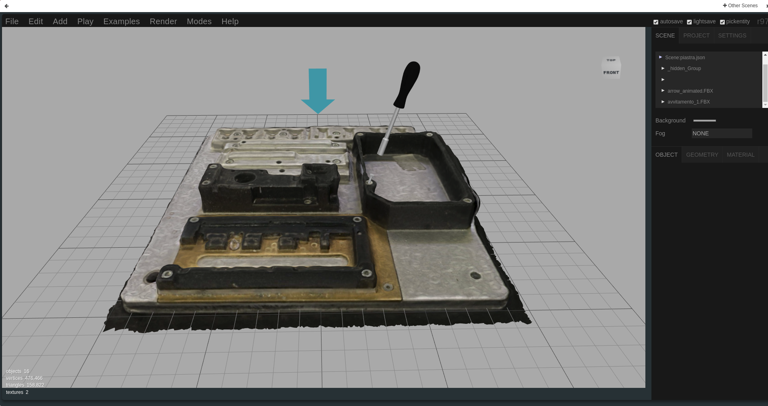Switch to the SCENE tab
Image resolution: width=768 pixels, height=406 pixels.
[x=665, y=35]
